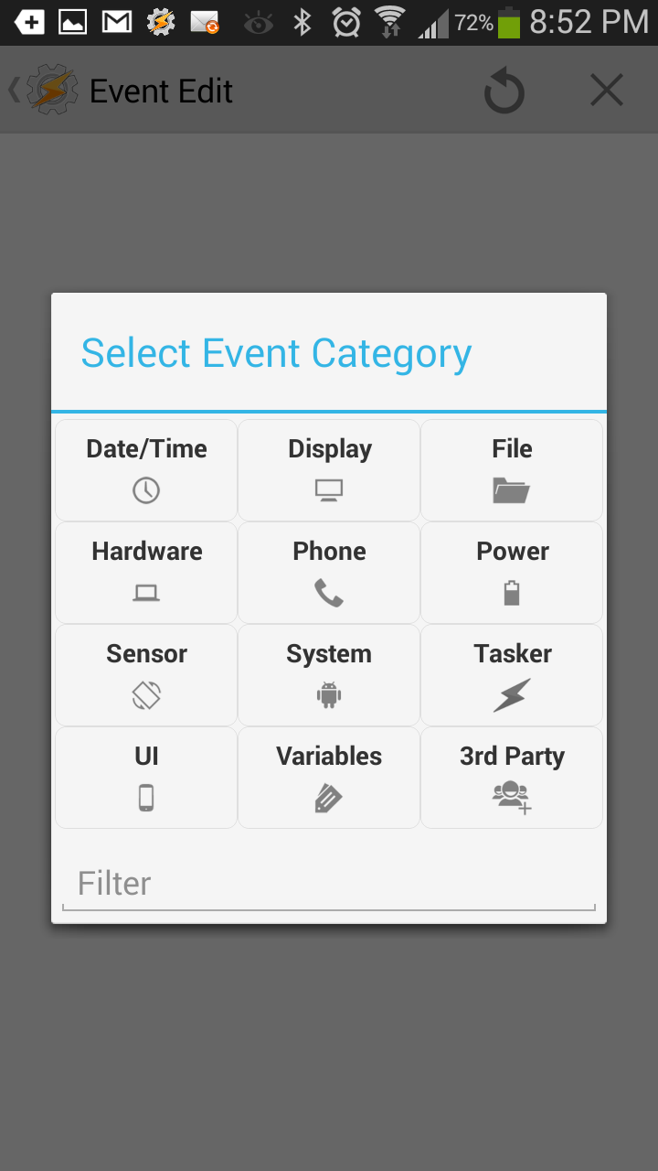Tap the Gmail notification icon
This screenshot has width=658, height=1171.
[x=116, y=22]
